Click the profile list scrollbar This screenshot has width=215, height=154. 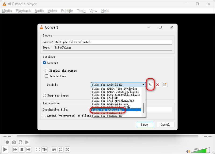click(x=144, y=108)
